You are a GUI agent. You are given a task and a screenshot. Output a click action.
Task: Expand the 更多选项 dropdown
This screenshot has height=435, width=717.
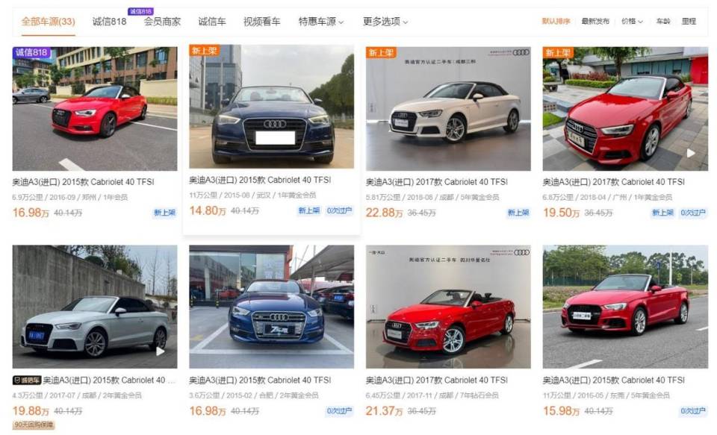385,22
